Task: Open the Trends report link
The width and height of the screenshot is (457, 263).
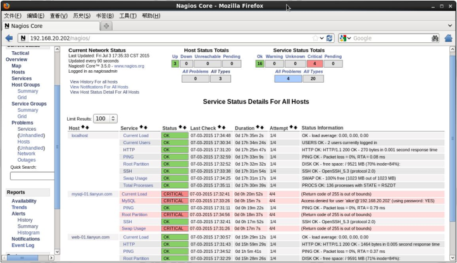Action: [x=19, y=207]
